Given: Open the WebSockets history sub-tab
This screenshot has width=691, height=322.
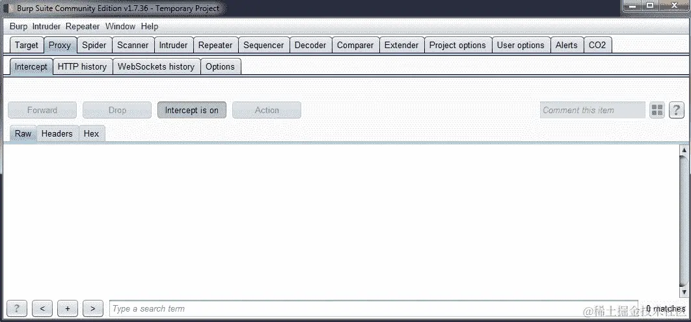Looking at the screenshot, I should [x=156, y=66].
